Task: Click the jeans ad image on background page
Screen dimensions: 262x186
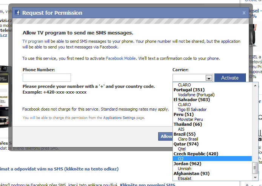Action: pyautogui.click(x=253, y=36)
